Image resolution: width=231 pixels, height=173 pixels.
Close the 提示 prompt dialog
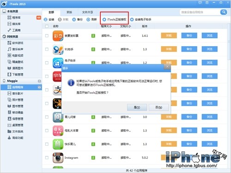(x=167, y=67)
